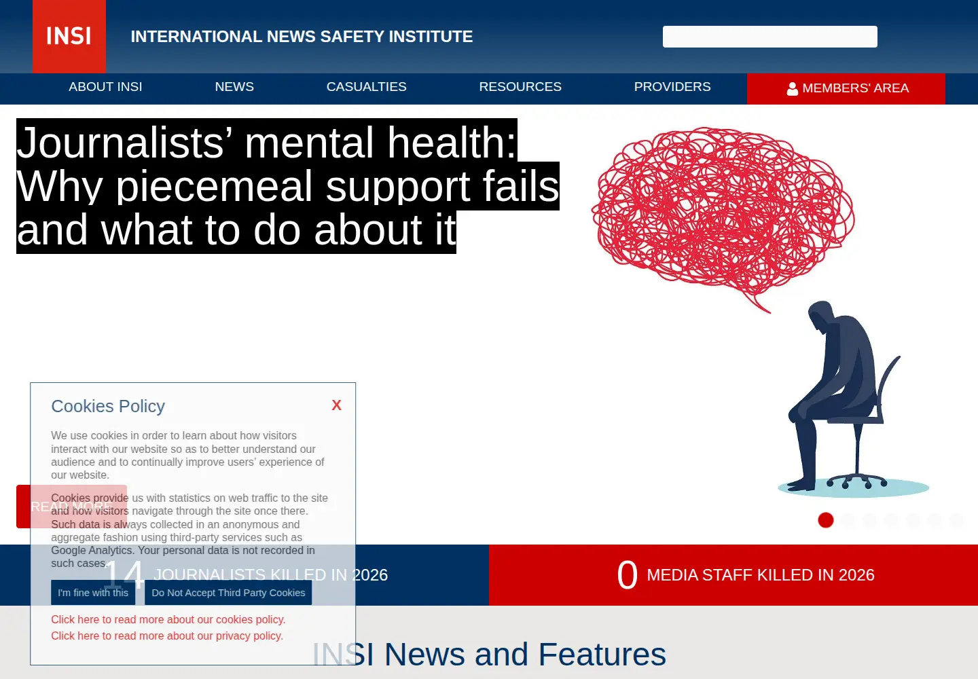Open the privacy policy link

pos(167,636)
